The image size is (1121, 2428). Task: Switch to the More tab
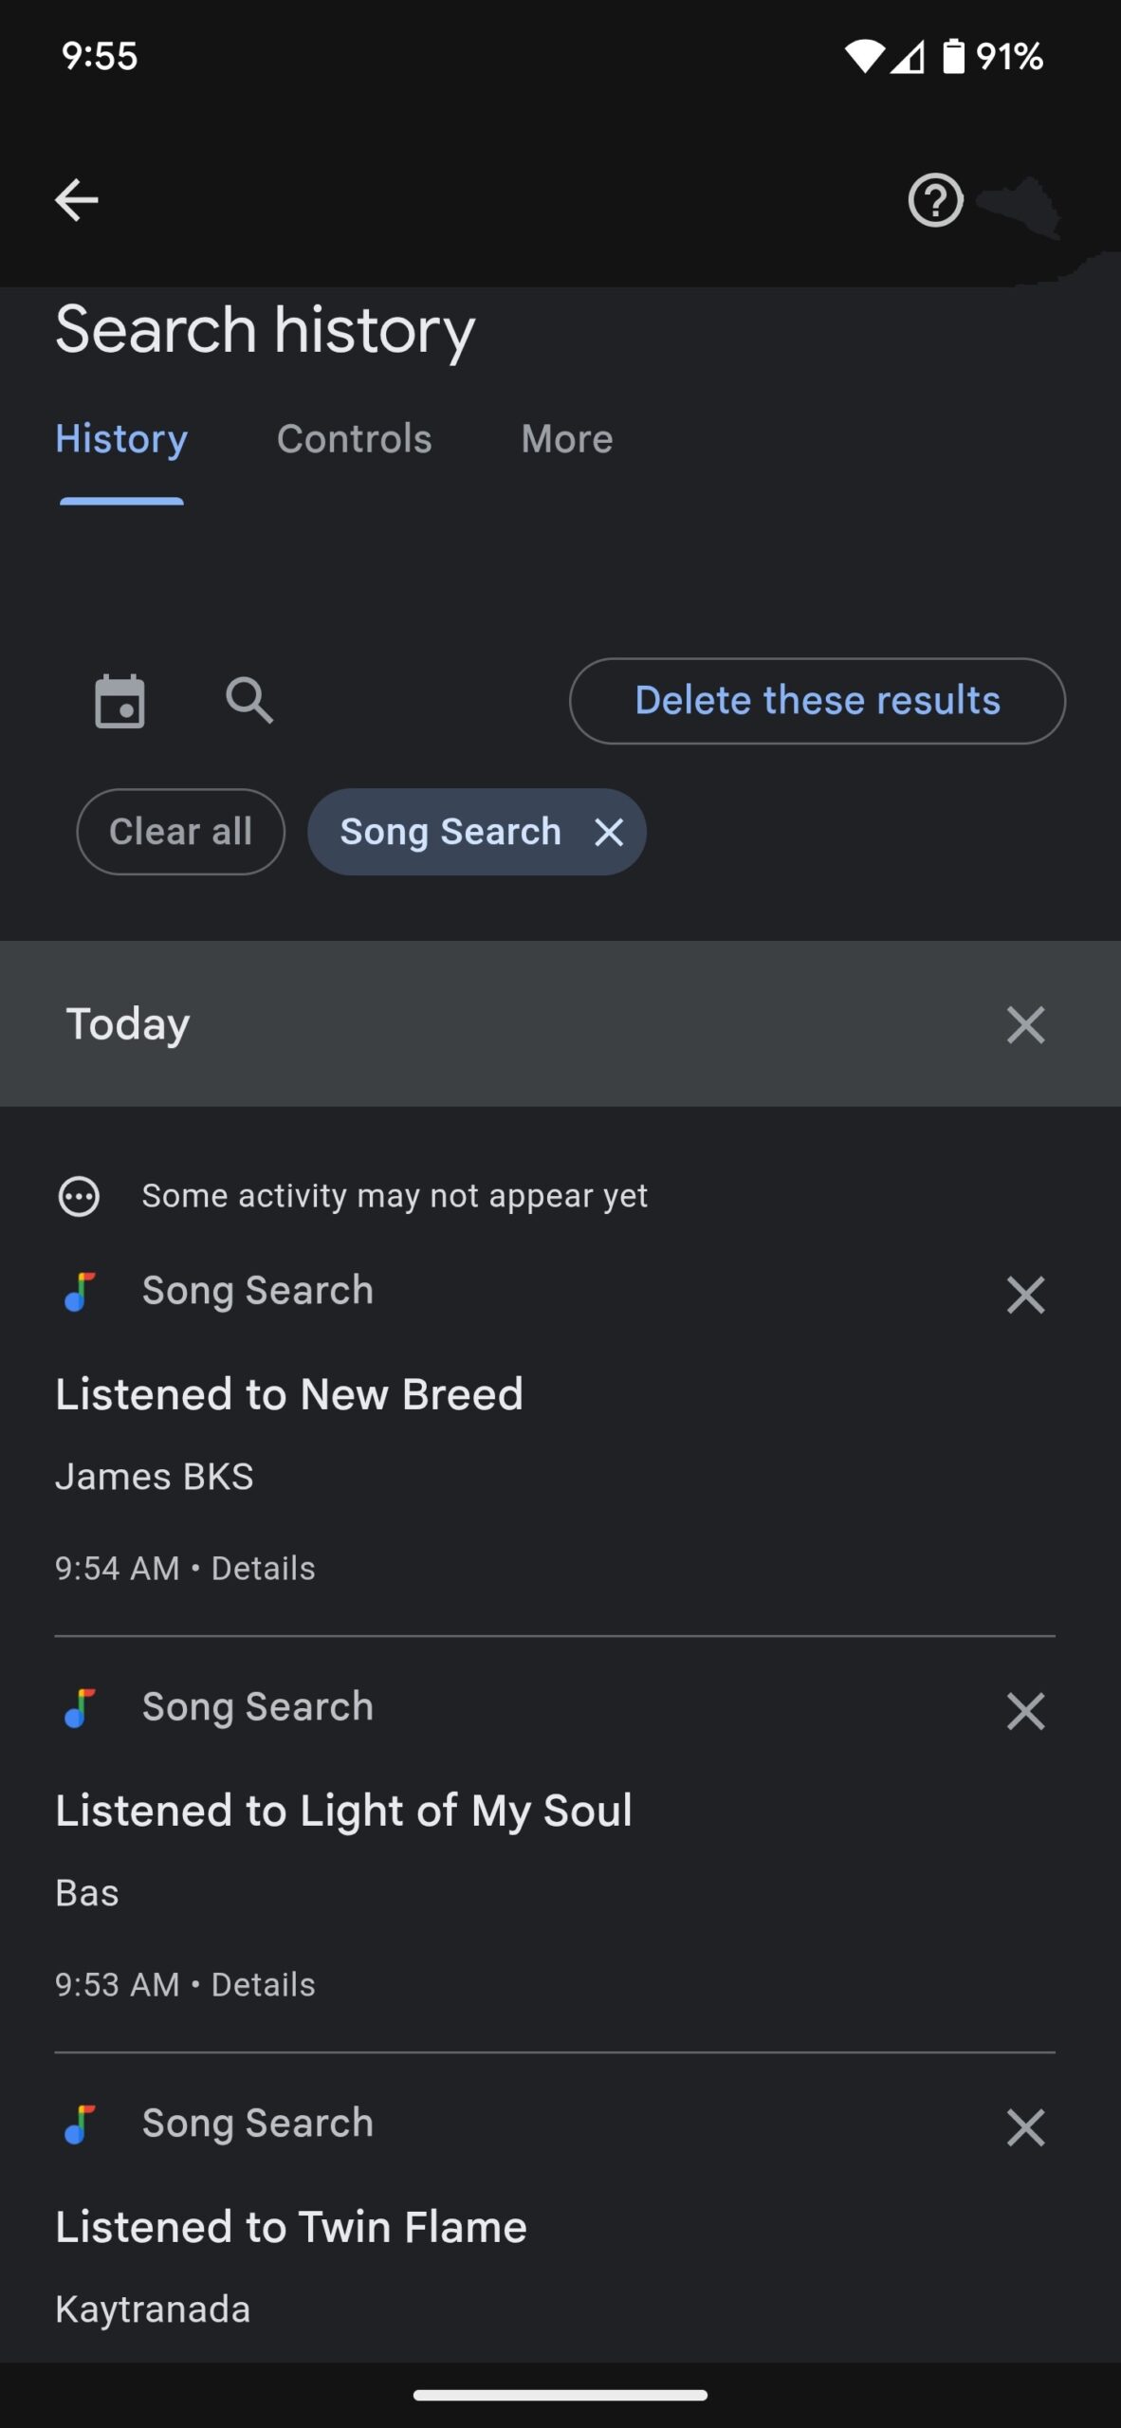[x=566, y=439]
